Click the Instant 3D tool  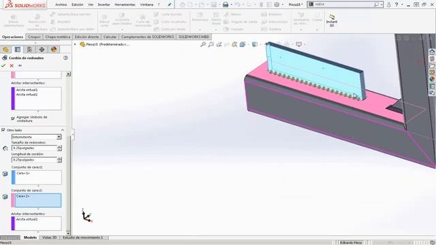tap(332, 20)
